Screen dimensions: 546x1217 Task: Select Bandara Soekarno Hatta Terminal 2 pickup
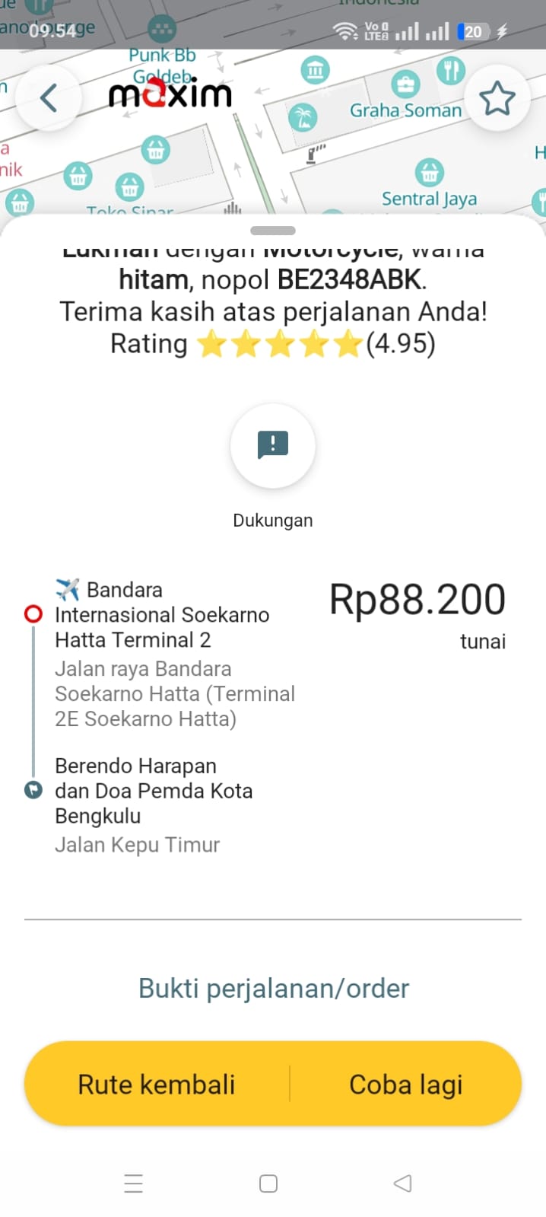click(x=162, y=614)
